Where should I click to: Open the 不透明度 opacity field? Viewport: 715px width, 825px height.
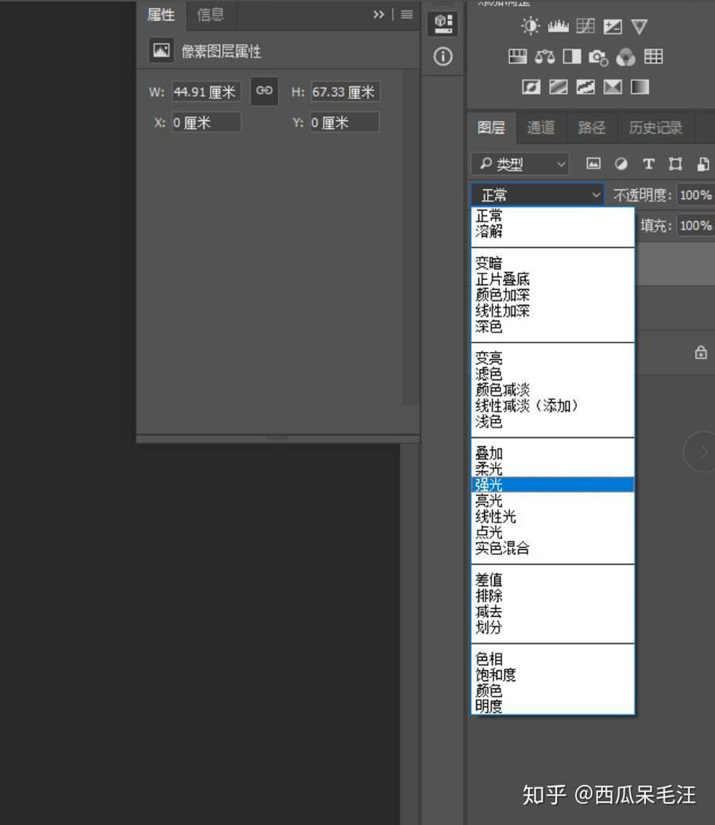(x=694, y=196)
